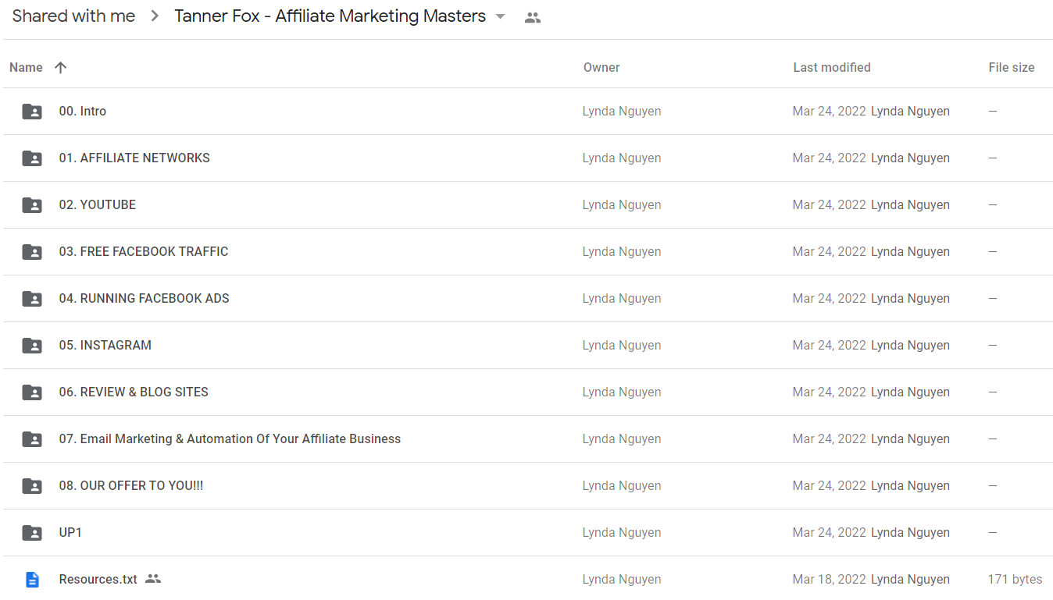
Task: Select the 04. RUNNING FACEBOOK ADS row
Action: pyautogui.click(x=527, y=298)
